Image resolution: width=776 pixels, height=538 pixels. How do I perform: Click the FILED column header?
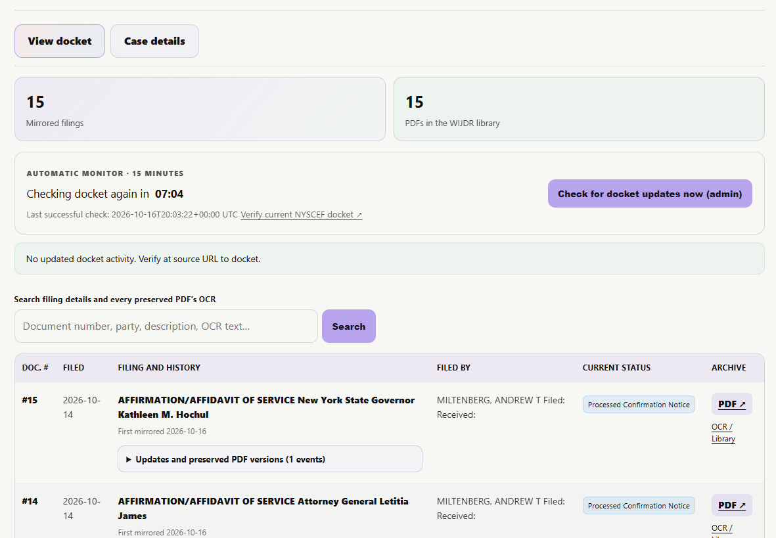[73, 368]
